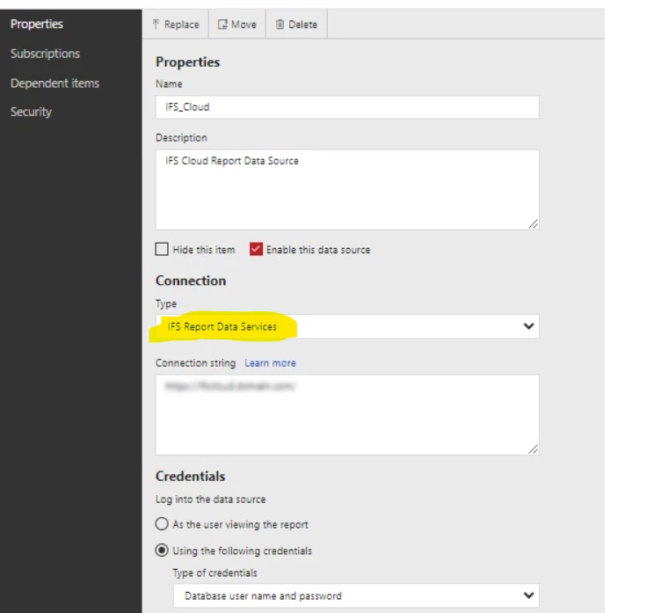Click into the Connection string text area

(347, 415)
